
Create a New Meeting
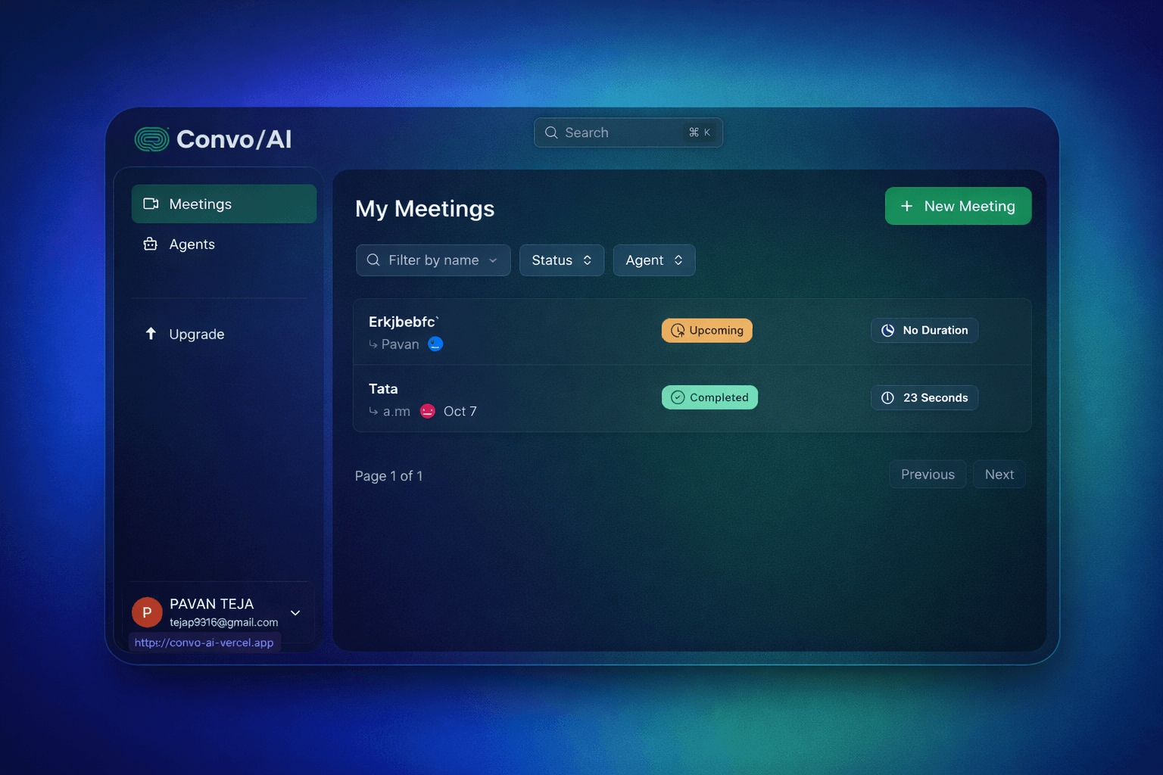pos(957,206)
